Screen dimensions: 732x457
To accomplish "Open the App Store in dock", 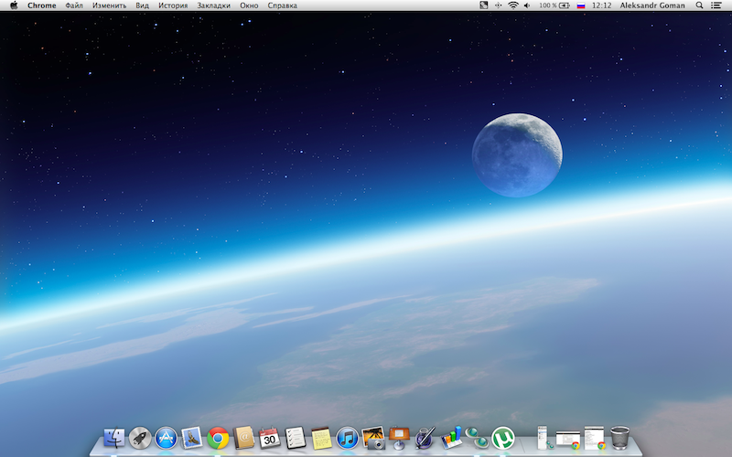I will (x=166, y=438).
